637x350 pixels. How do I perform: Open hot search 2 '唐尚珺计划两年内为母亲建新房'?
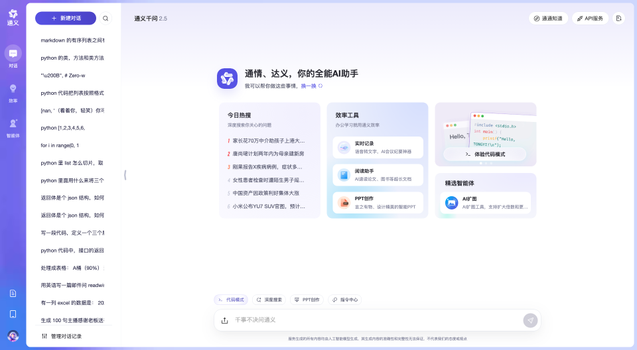pos(266,154)
